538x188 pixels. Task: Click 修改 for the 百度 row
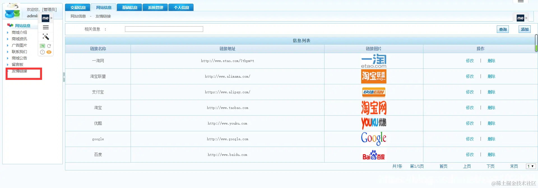tap(470, 154)
